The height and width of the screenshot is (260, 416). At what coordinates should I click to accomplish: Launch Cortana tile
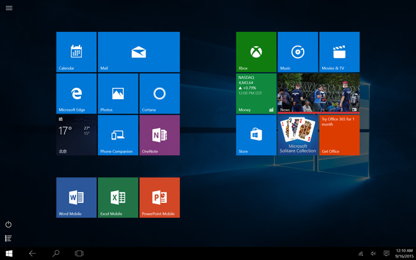click(x=159, y=93)
